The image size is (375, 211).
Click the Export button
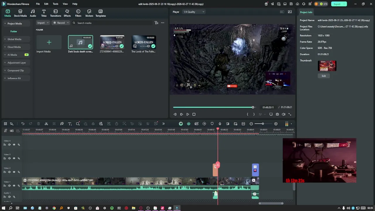coord(339,4)
